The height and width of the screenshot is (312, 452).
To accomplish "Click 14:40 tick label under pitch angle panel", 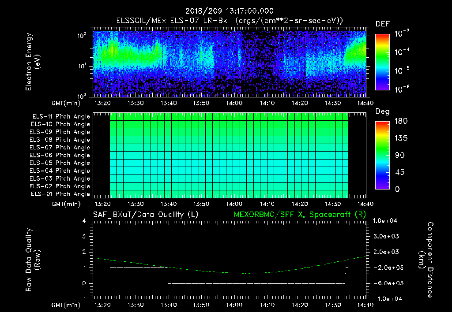I will click(x=365, y=204).
